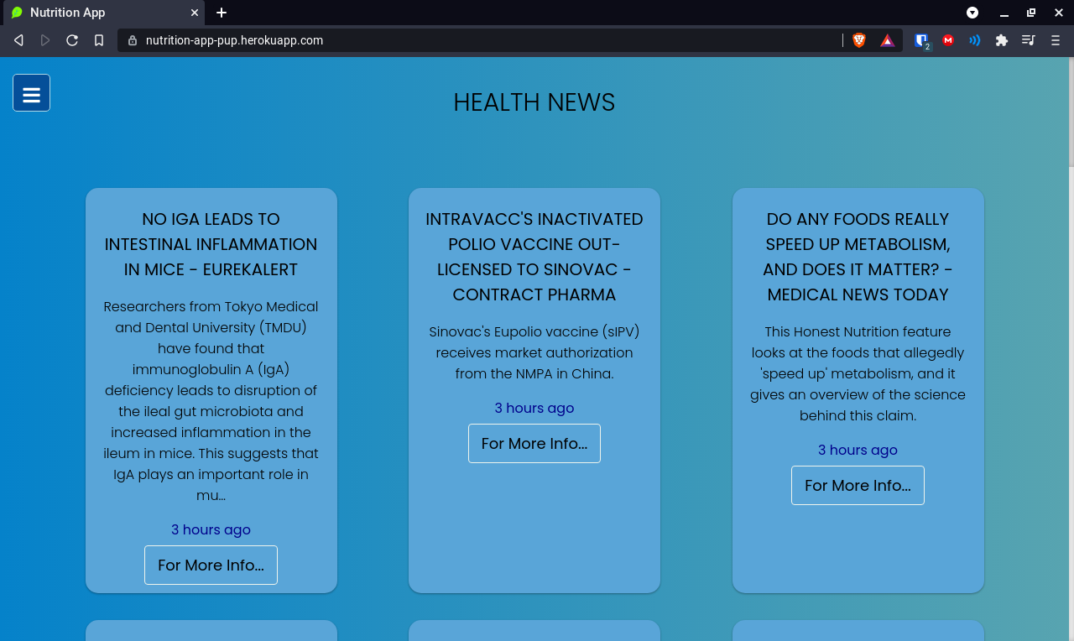The width and height of the screenshot is (1074, 641).
Task: Open a new browser tab
Action: click(x=221, y=13)
